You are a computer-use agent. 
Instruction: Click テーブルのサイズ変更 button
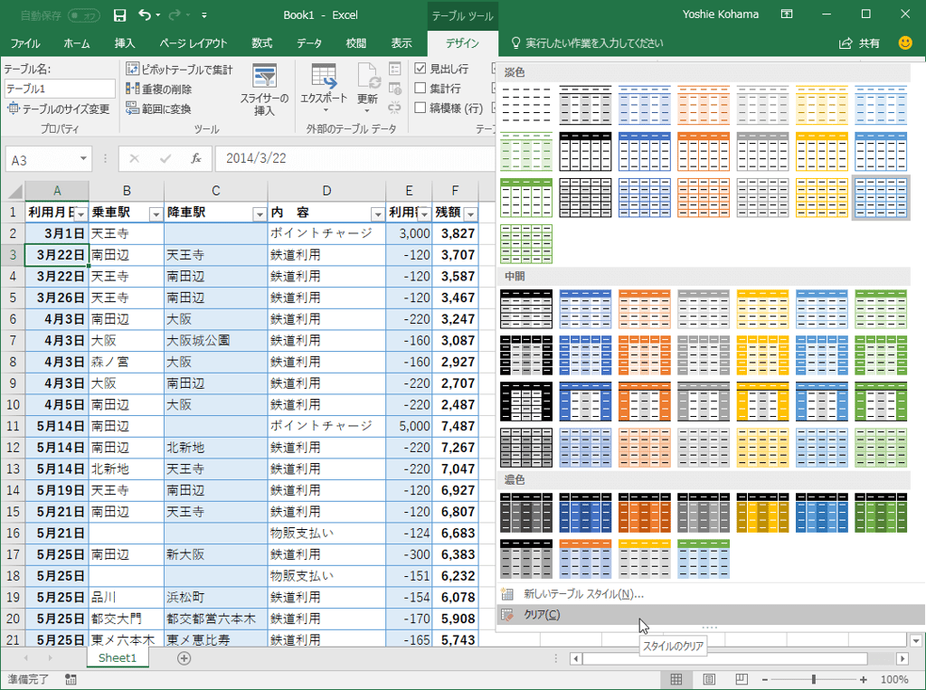point(59,109)
